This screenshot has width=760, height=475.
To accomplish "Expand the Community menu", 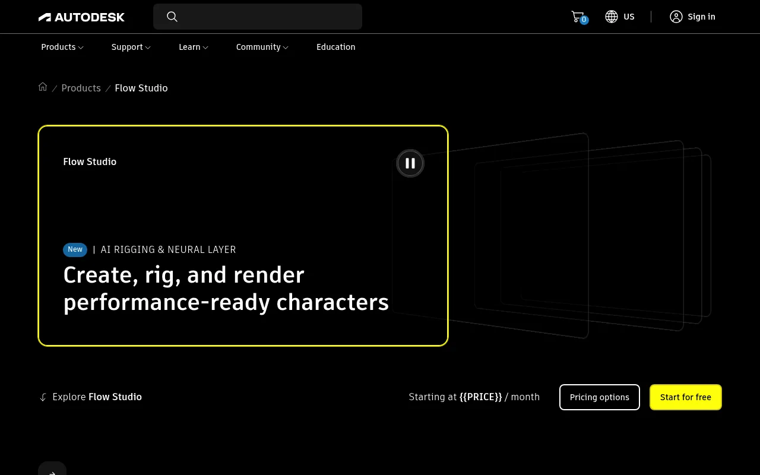I will (x=262, y=47).
